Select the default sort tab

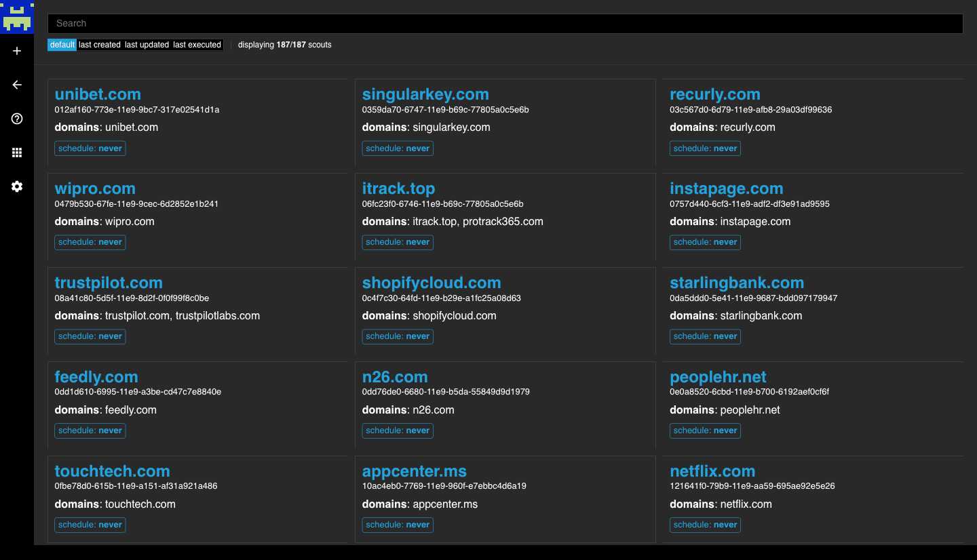[62, 45]
